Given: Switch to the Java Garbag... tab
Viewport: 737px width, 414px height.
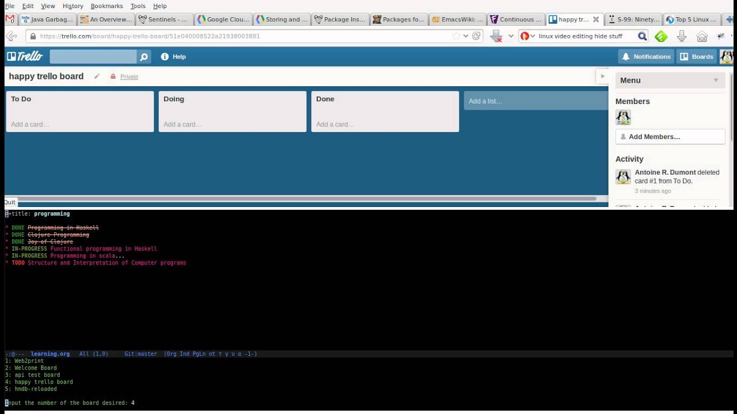Looking at the screenshot, I should pyautogui.click(x=47, y=19).
